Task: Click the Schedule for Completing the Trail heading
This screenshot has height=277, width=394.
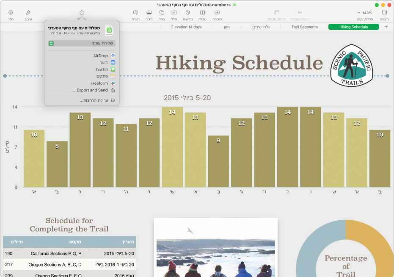Action: 69,224
